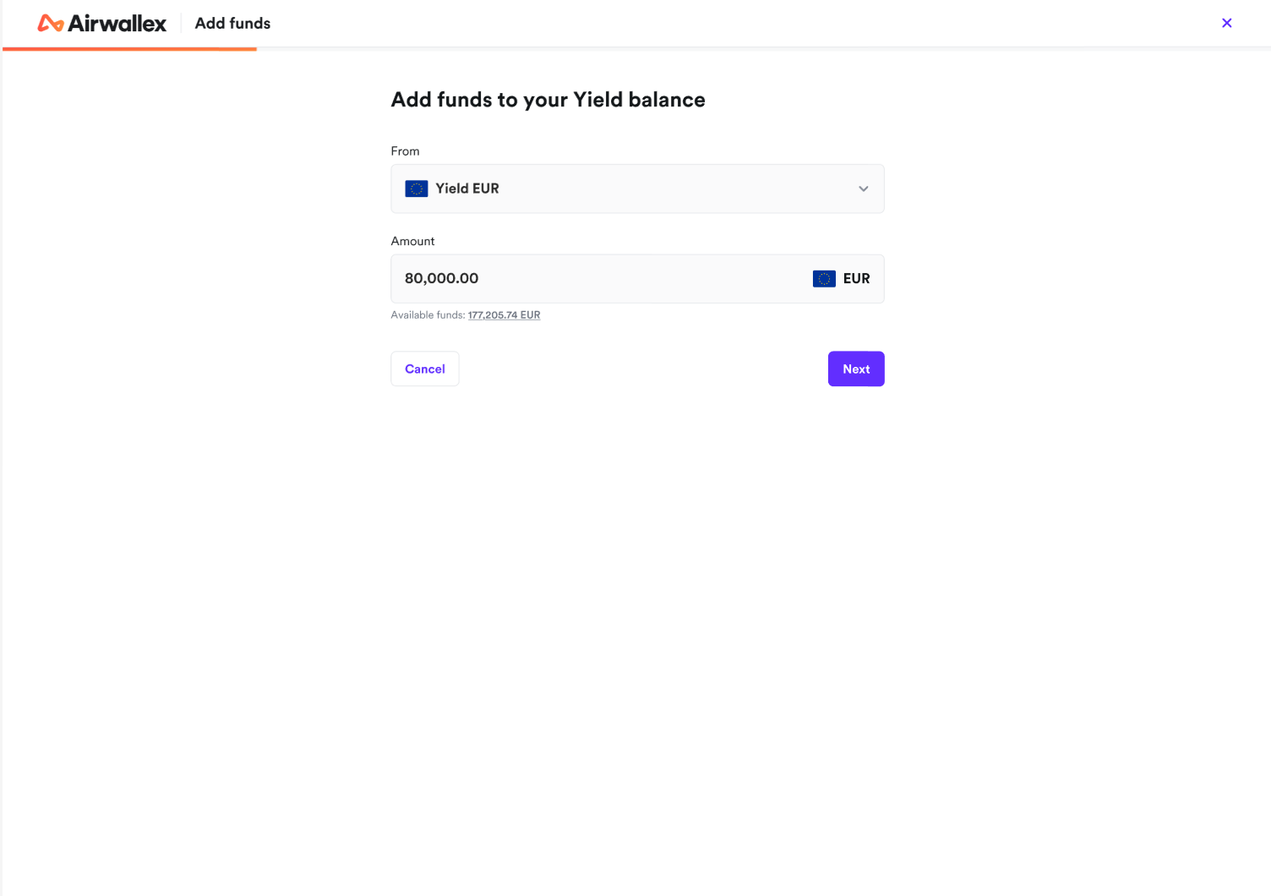Use available funds 177,205.74 EUR link
This screenshot has width=1271, height=896.
coord(504,315)
